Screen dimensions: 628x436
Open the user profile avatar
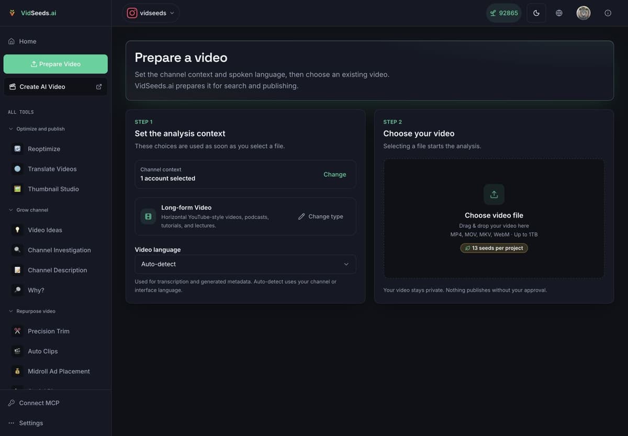(584, 13)
